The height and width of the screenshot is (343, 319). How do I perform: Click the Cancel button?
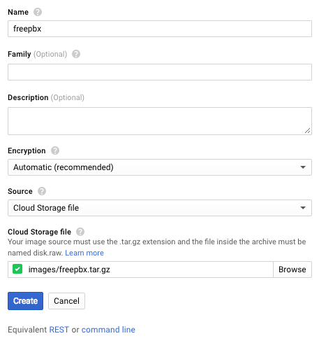[x=66, y=301]
